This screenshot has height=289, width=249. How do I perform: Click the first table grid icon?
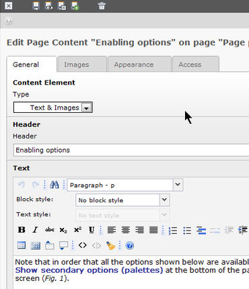tap(22, 245)
